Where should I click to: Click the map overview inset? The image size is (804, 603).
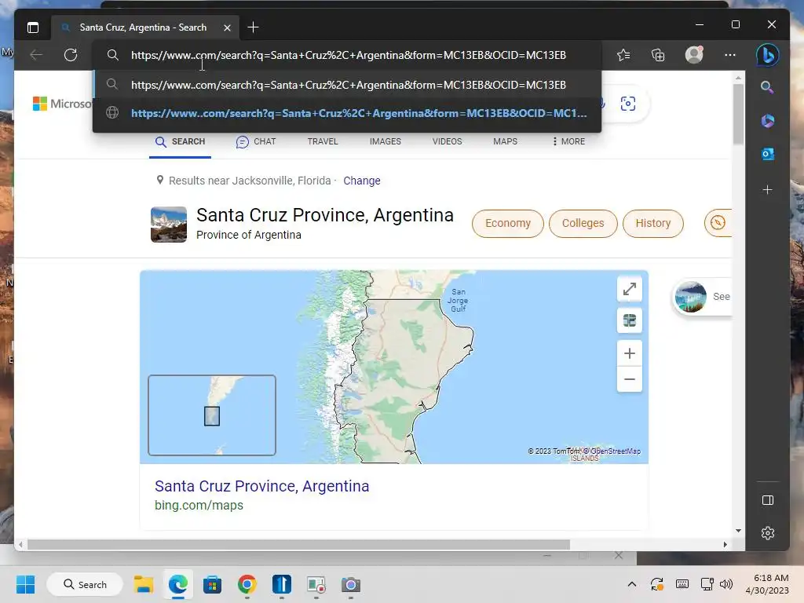pyautogui.click(x=212, y=415)
